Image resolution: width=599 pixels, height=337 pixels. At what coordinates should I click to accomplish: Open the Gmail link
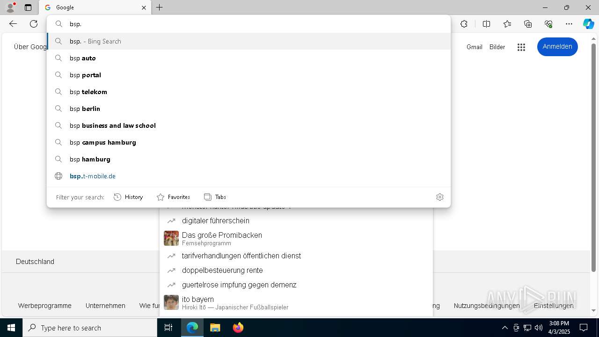(475, 47)
